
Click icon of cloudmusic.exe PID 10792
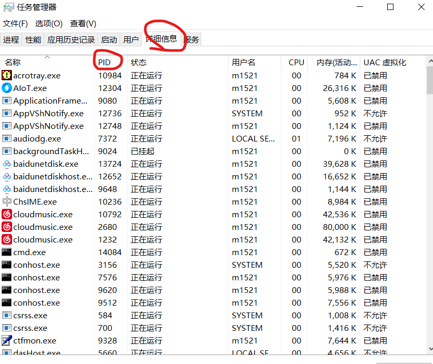[x=7, y=214]
